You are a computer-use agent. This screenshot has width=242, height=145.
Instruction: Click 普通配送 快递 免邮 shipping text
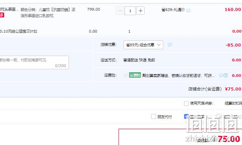click(x=139, y=60)
